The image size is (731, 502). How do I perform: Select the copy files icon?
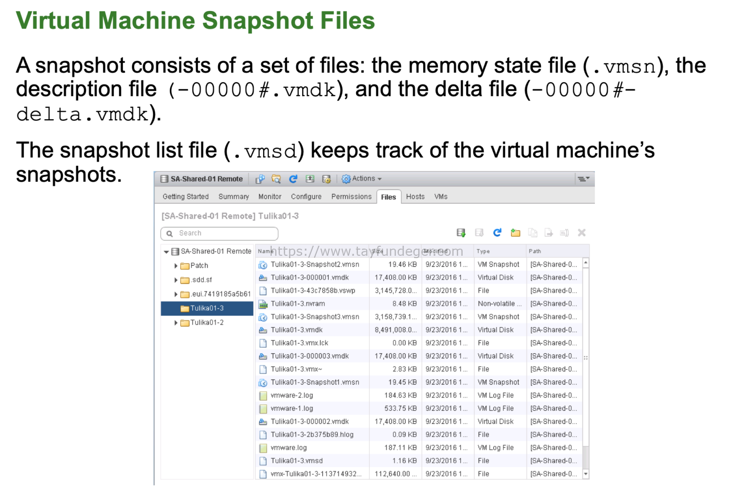tap(533, 232)
